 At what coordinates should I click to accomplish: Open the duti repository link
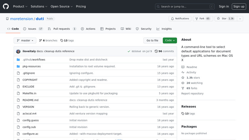click(x=40, y=19)
